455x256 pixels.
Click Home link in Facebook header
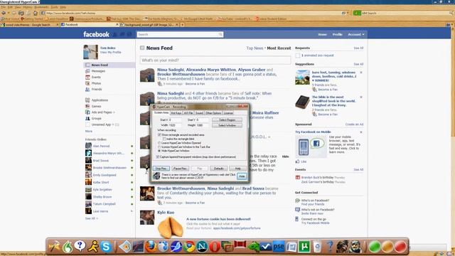pos(322,35)
